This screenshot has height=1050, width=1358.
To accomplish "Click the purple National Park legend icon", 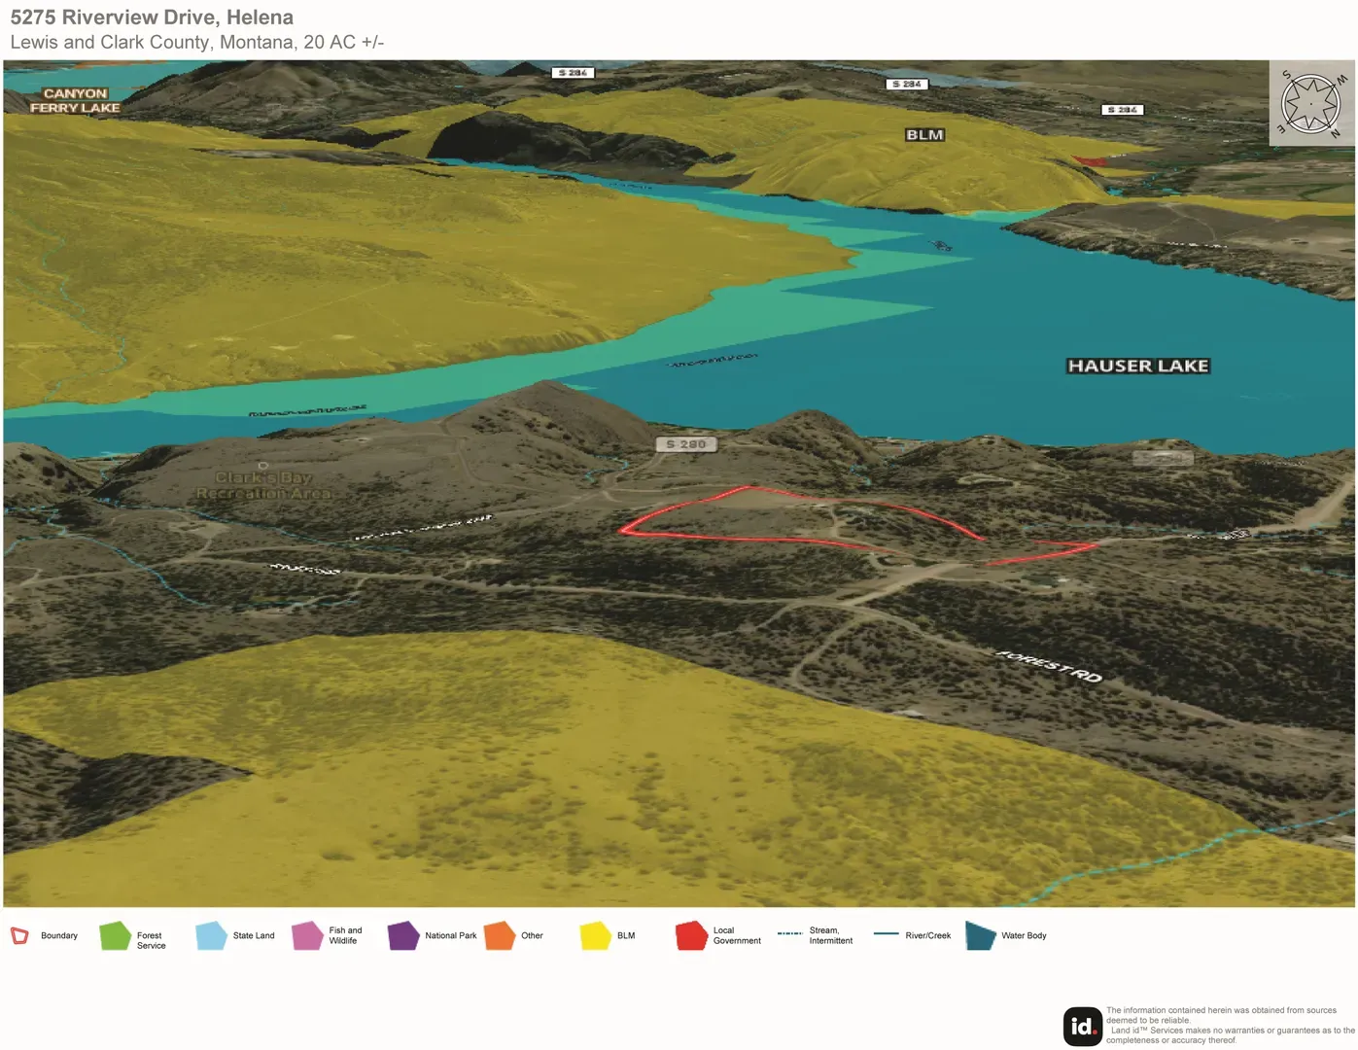I will [x=403, y=935].
